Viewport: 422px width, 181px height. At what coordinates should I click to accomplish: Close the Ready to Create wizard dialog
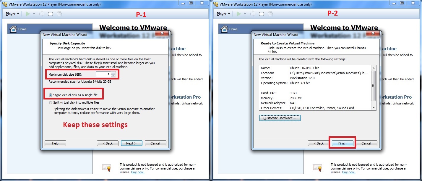click(373, 34)
